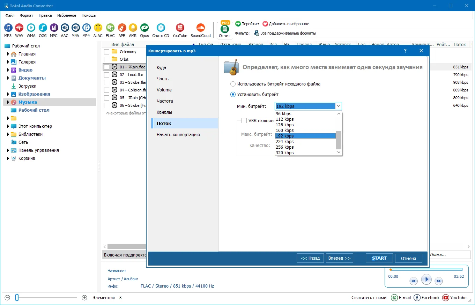Choose 320 kbps from the bitrate list
Screen dimensions: 475x305
pyautogui.click(x=284, y=153)
